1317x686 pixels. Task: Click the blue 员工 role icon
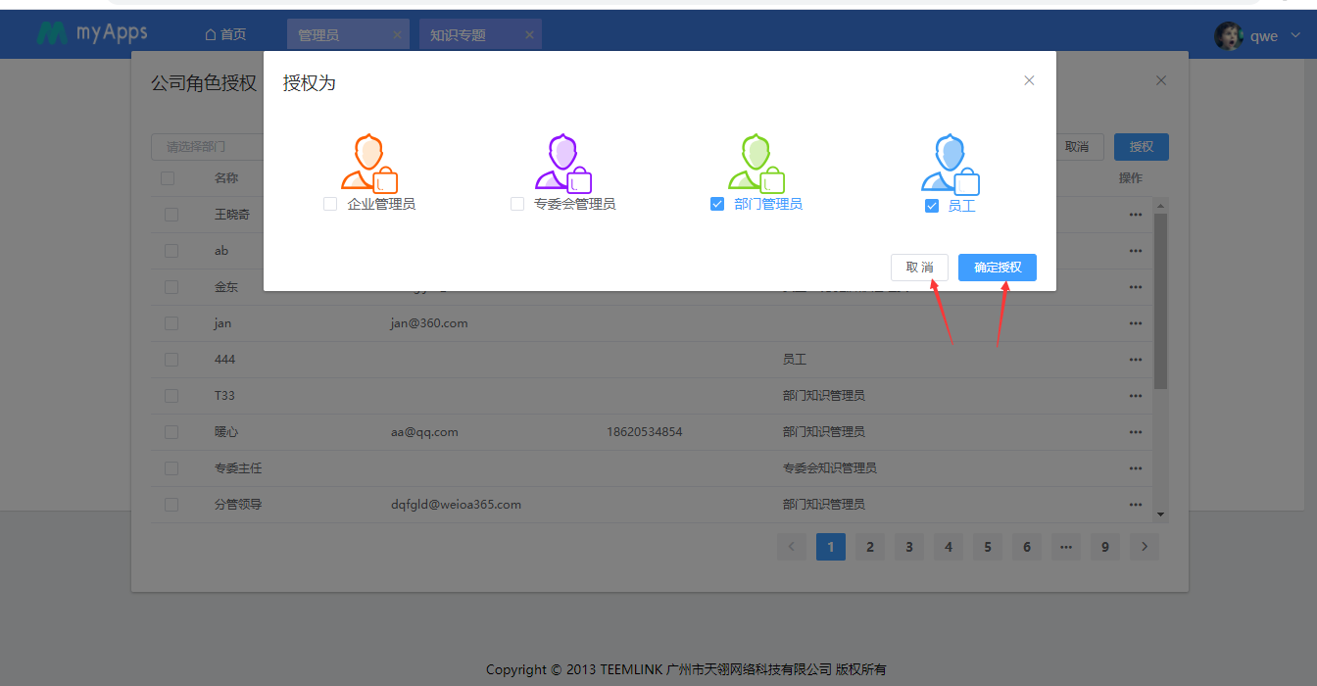[x=950, y=164]
